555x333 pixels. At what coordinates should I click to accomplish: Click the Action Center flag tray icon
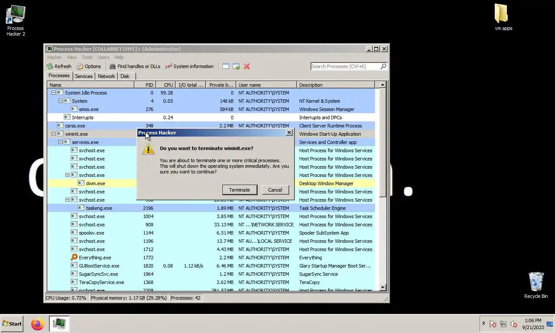[493, 324]
